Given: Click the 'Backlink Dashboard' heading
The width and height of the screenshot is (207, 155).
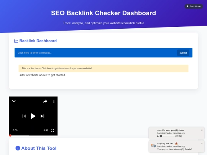Looking at the screenshot, I should (38, 41).
